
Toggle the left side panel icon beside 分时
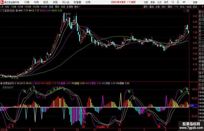click(2, 7)
